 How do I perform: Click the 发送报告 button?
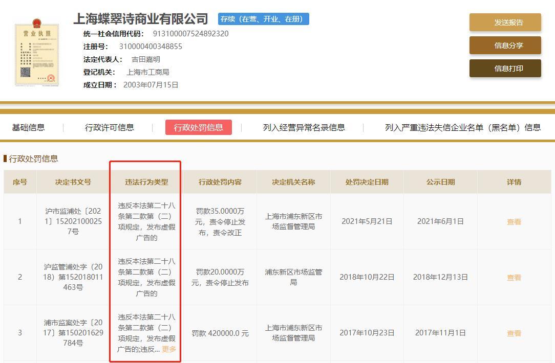(505, 22)
